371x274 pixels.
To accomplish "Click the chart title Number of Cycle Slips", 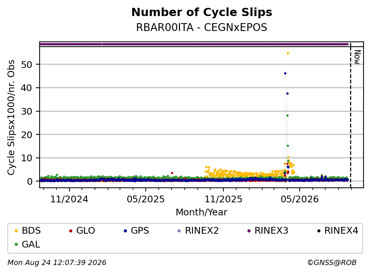I will [x=202, y=12].
